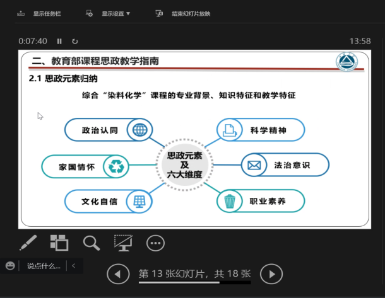This screenshot has width=385, height=298.
Task: Click the slide counter 第 13 张幻灯片，共 18 张
Action: point(194,273)
